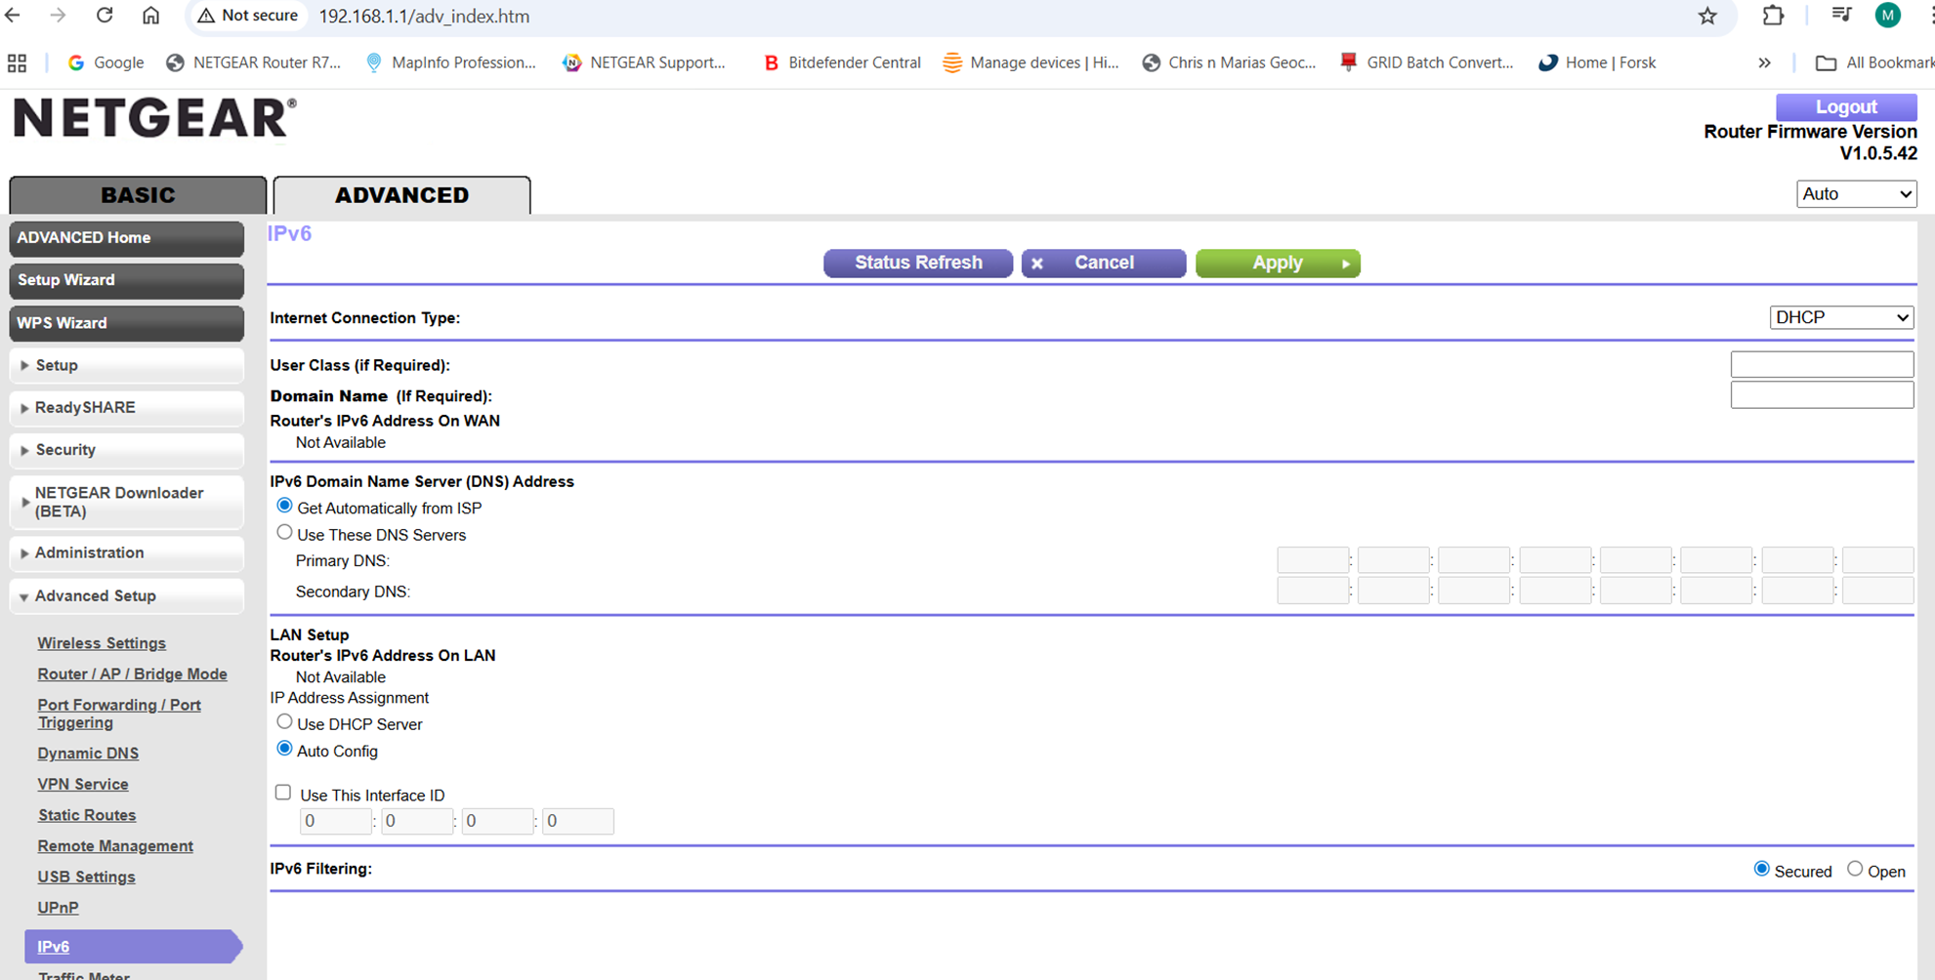Open the Wireless Settings menu link
This screenshot has width=1935, height=980.
(102, 643)
